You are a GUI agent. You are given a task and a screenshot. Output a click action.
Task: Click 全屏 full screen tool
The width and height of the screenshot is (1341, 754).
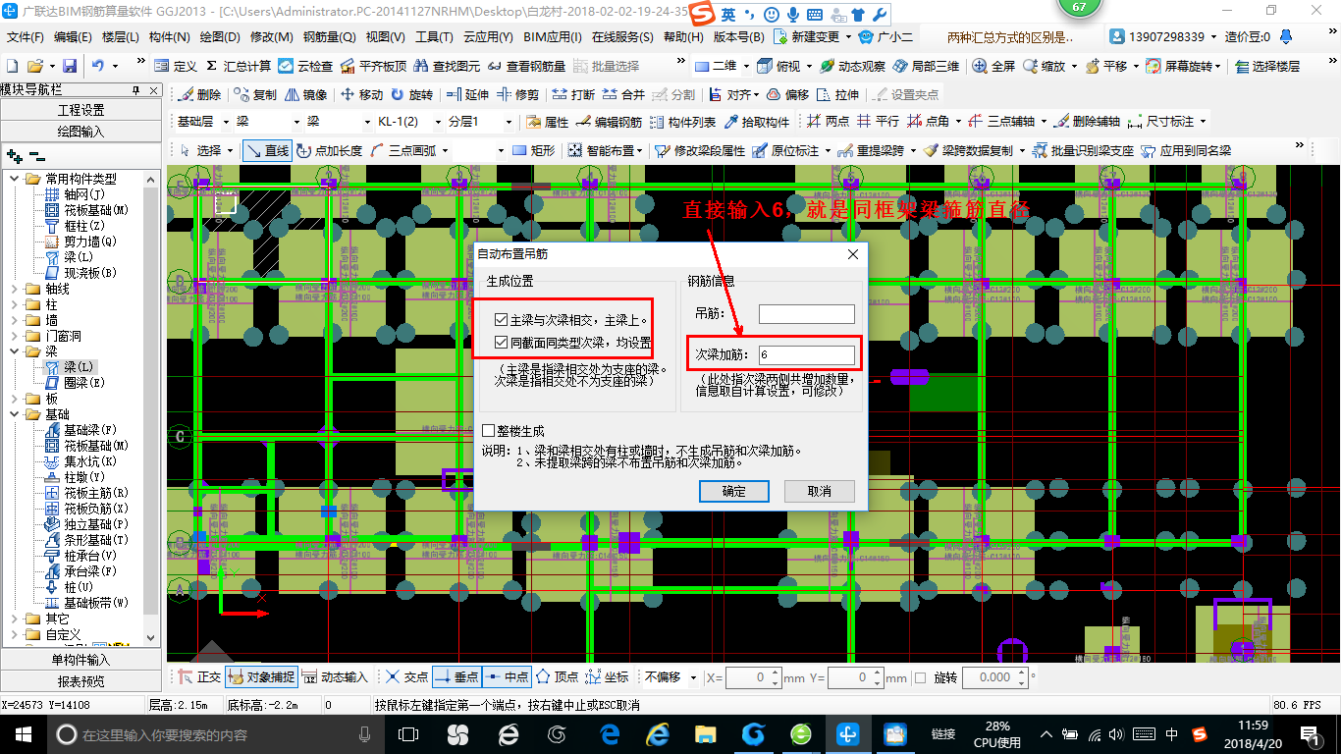993,66
